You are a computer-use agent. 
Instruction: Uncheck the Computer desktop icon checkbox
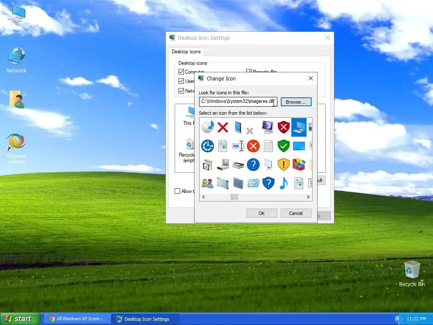coord(181,72)
